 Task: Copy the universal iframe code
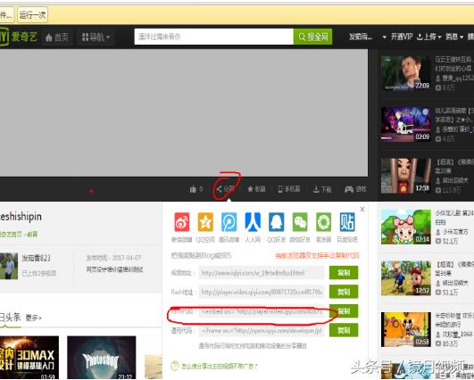[344, 330]
